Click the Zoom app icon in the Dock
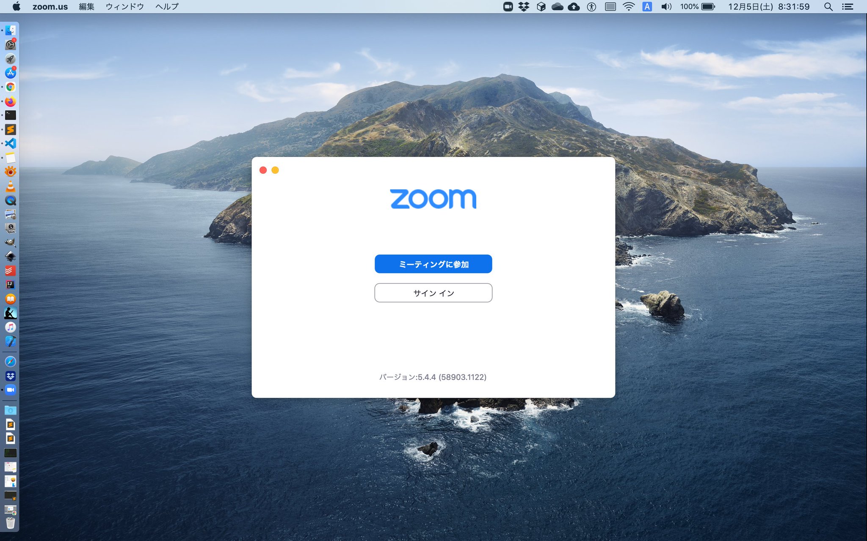Viewport: 867px width, 541px height. (11, 390)
